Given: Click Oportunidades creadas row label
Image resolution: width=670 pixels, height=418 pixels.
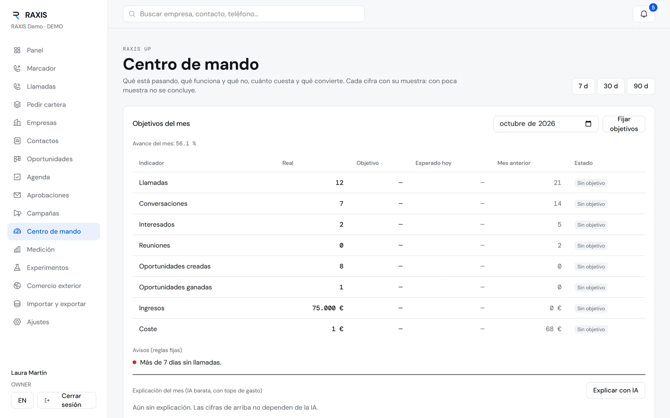Looking at the screenshot, I should 175,266.
